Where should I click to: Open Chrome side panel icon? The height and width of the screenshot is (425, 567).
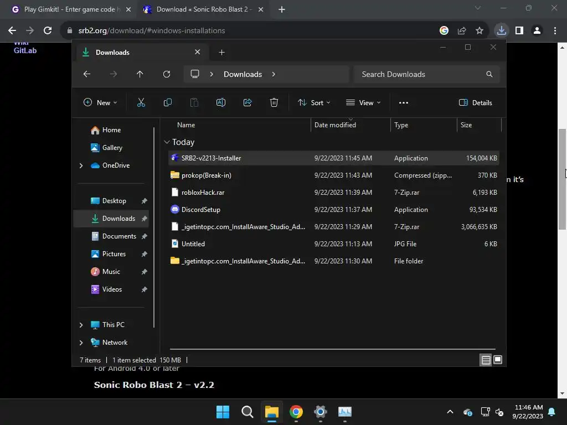[x=519, y=31]
